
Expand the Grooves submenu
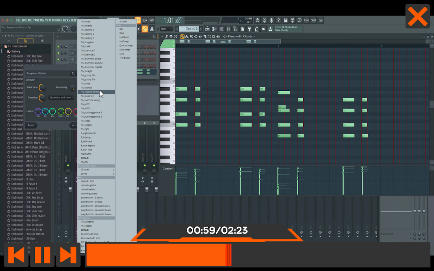pyautogui.click(x=96, y=170)
